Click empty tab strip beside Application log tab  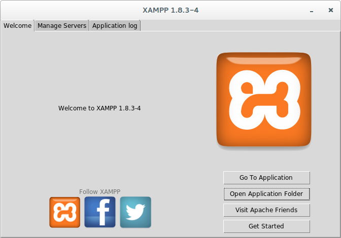coord(238,26)
